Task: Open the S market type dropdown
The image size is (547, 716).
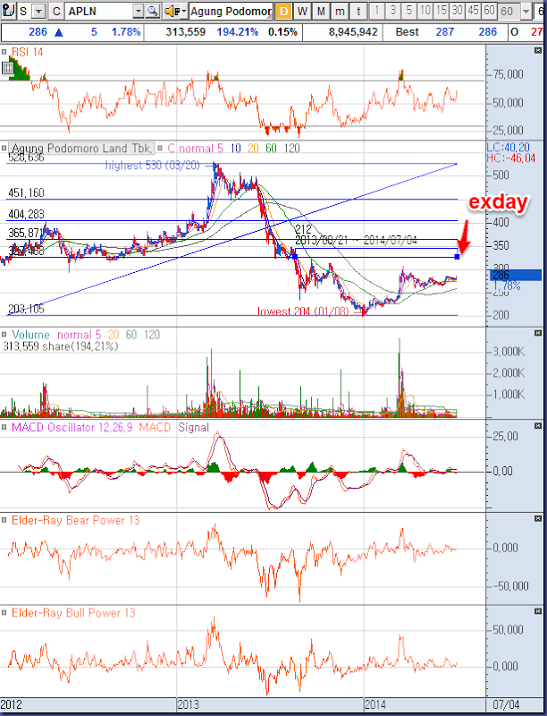Action: [x=39, y=12]
